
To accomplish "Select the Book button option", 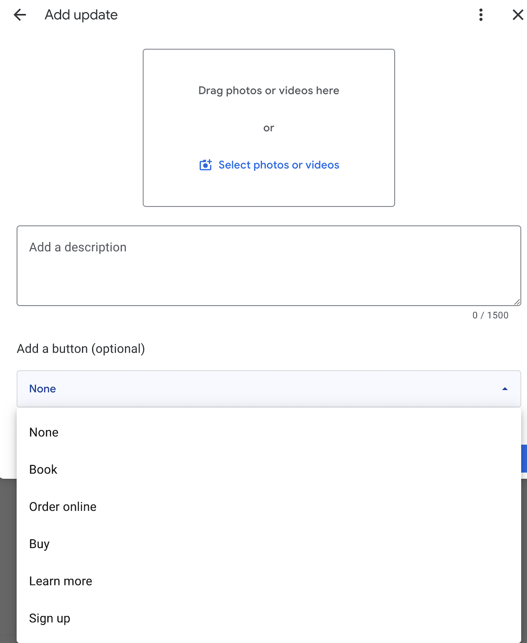I will tap(269, 469).
